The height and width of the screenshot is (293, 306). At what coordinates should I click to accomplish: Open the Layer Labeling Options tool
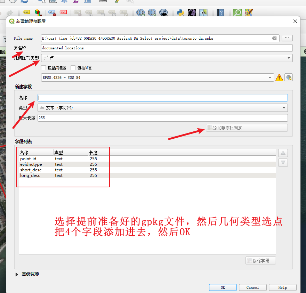pos(26,12)
